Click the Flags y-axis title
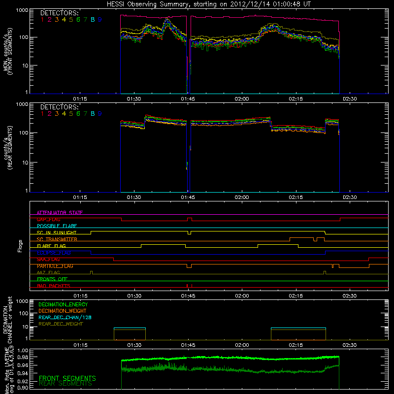The height and width of the screenshot is (394, 394). point(20,246)
